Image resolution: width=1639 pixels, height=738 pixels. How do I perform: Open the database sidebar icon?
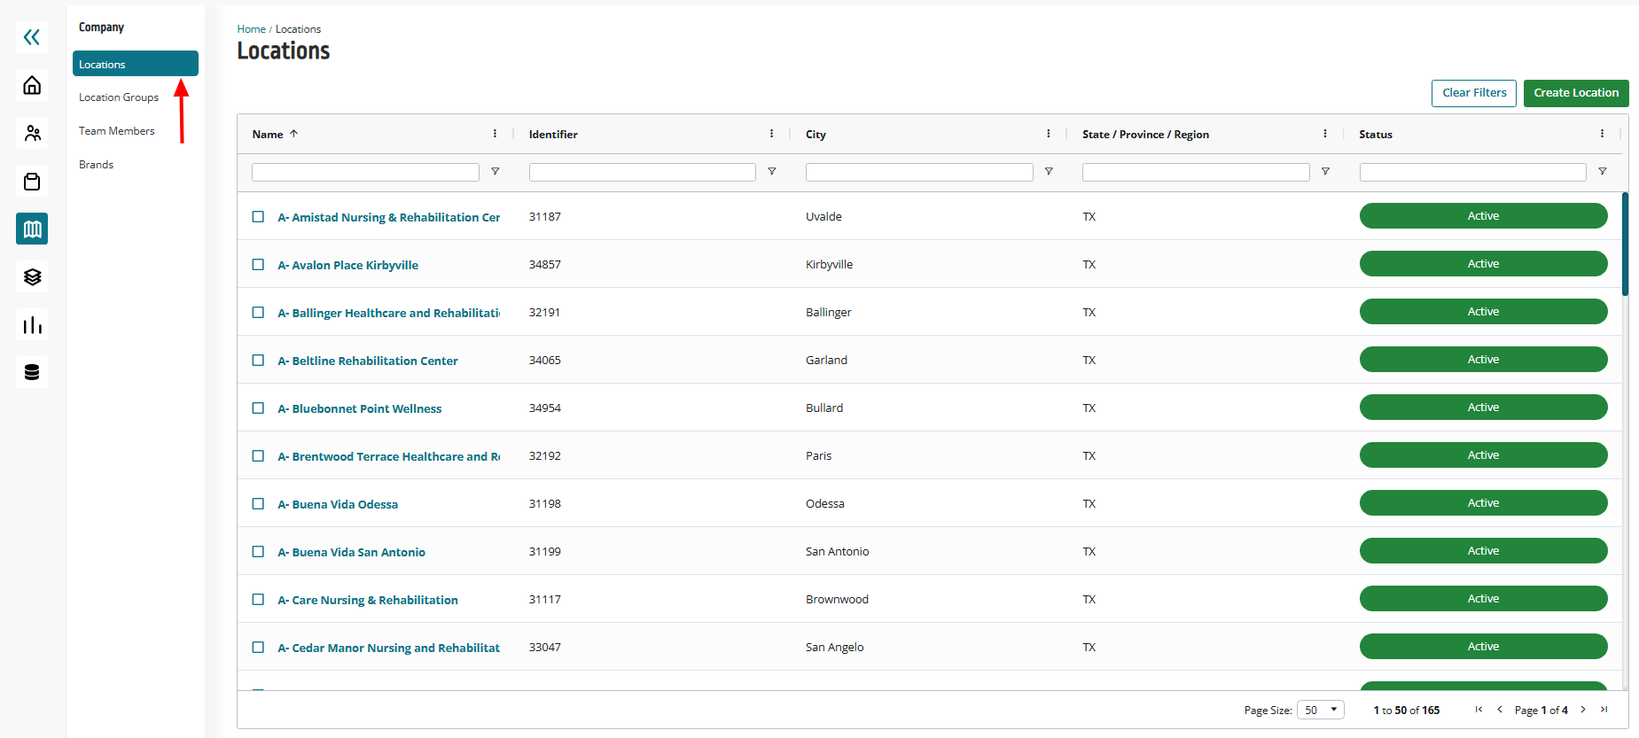click(32, 372)
